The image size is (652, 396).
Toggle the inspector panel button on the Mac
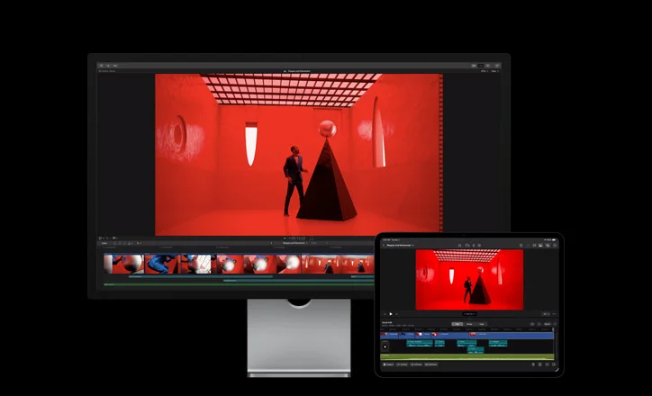[488, 66]
